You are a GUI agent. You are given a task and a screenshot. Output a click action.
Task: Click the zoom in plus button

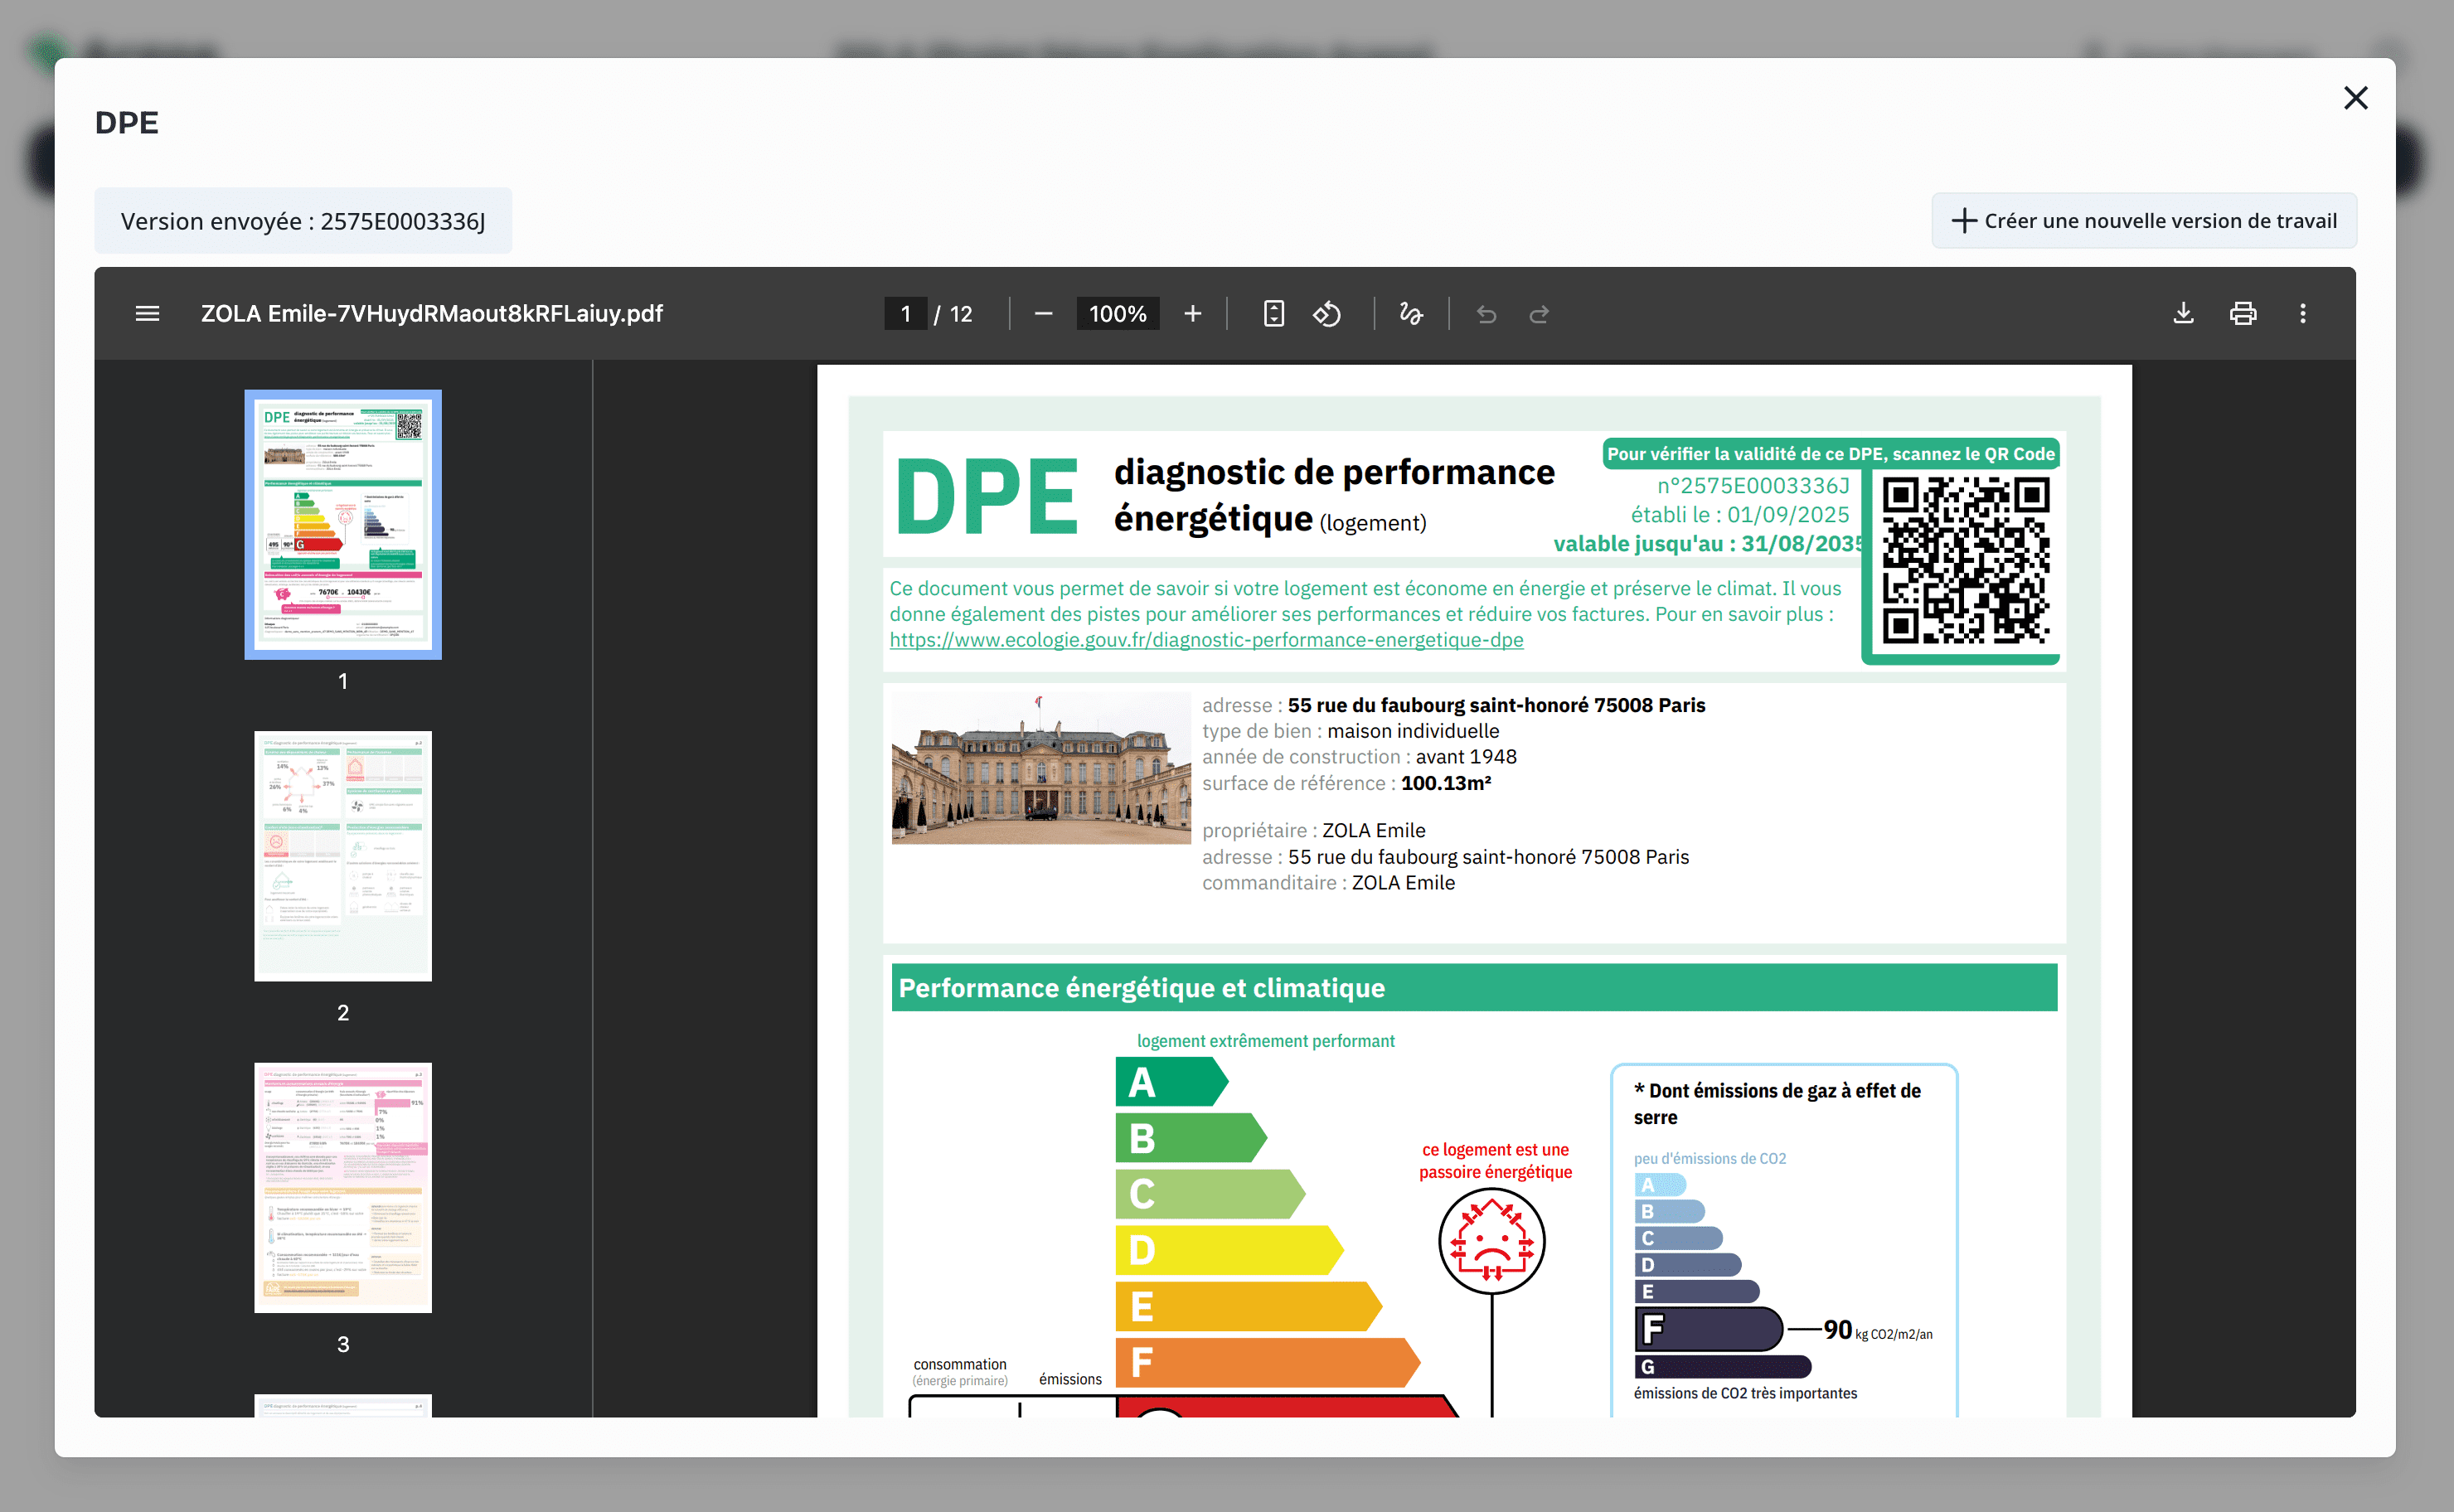click(1192, 314)
